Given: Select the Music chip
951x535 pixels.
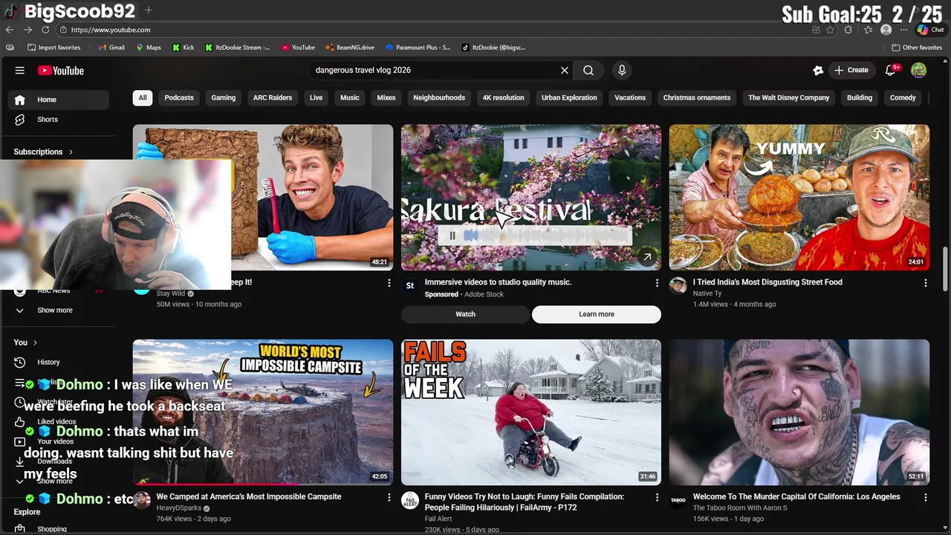Looking at the screenshot, I should click(x=350, y=98).
